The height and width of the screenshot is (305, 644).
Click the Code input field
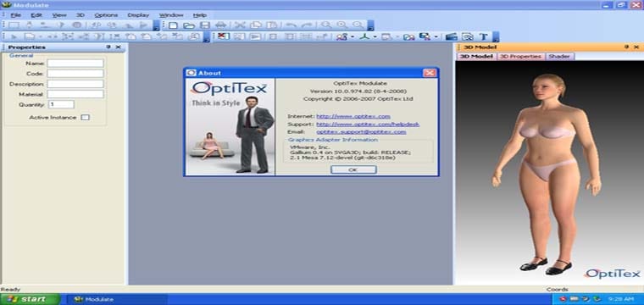[75, 74]
